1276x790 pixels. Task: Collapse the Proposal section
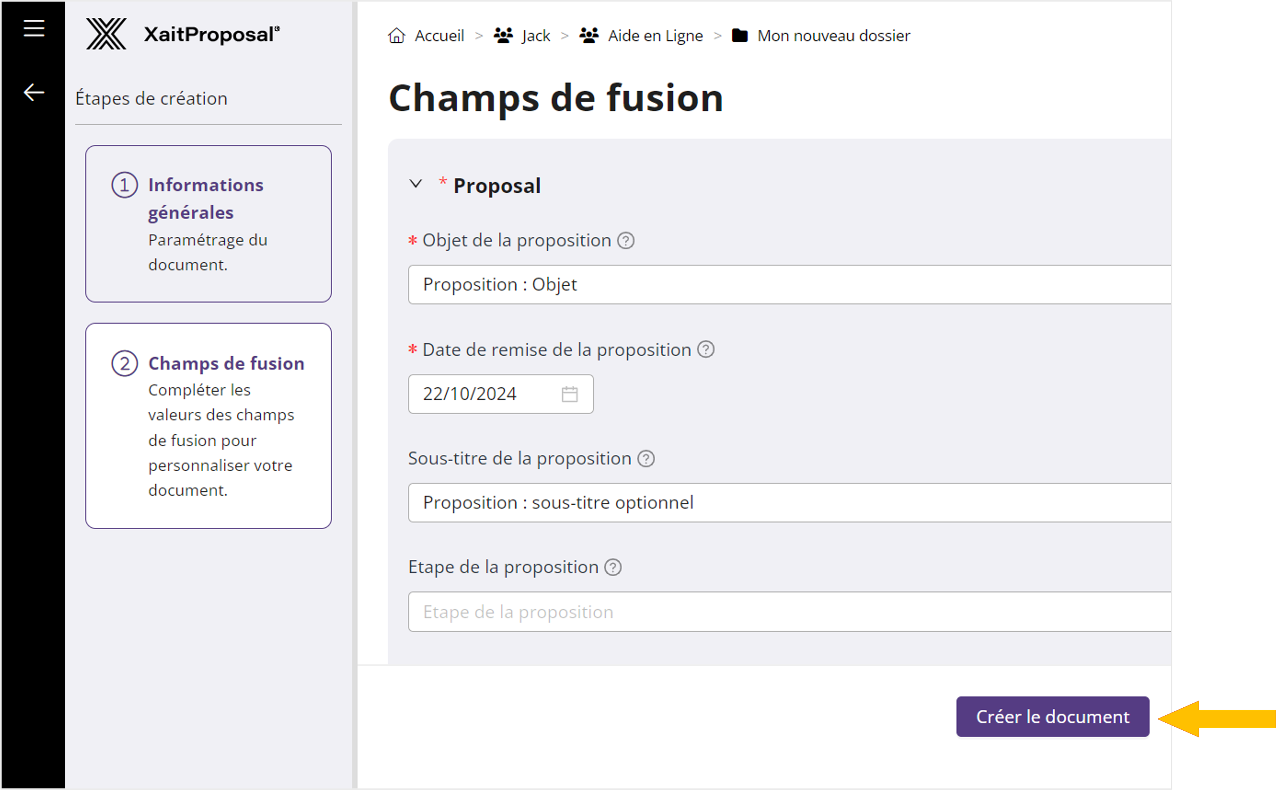pos(415,184)
